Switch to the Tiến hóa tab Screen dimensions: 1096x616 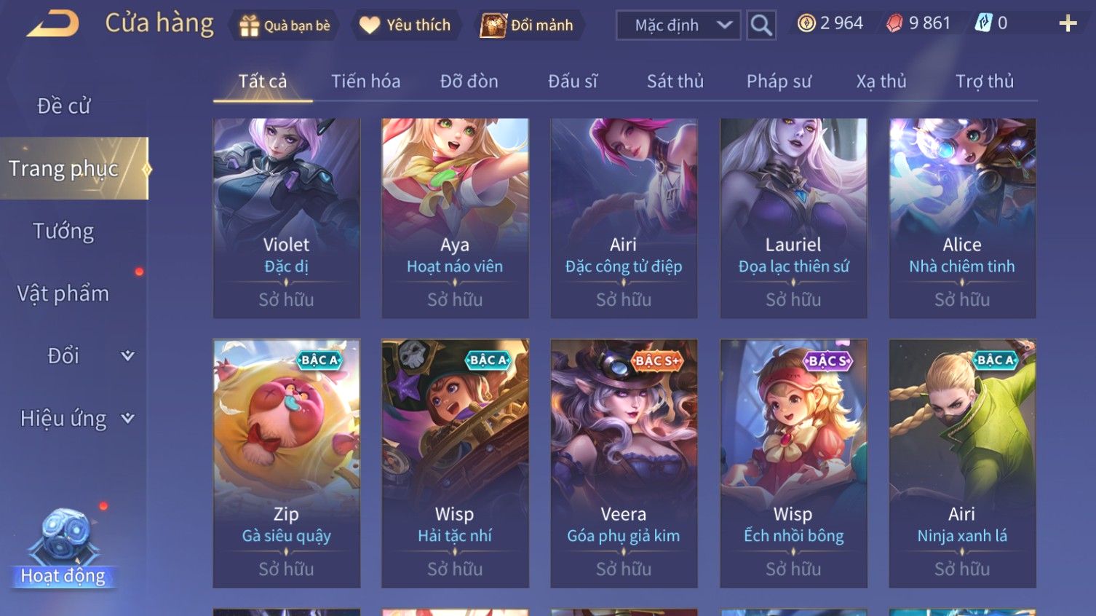(366, 82)
